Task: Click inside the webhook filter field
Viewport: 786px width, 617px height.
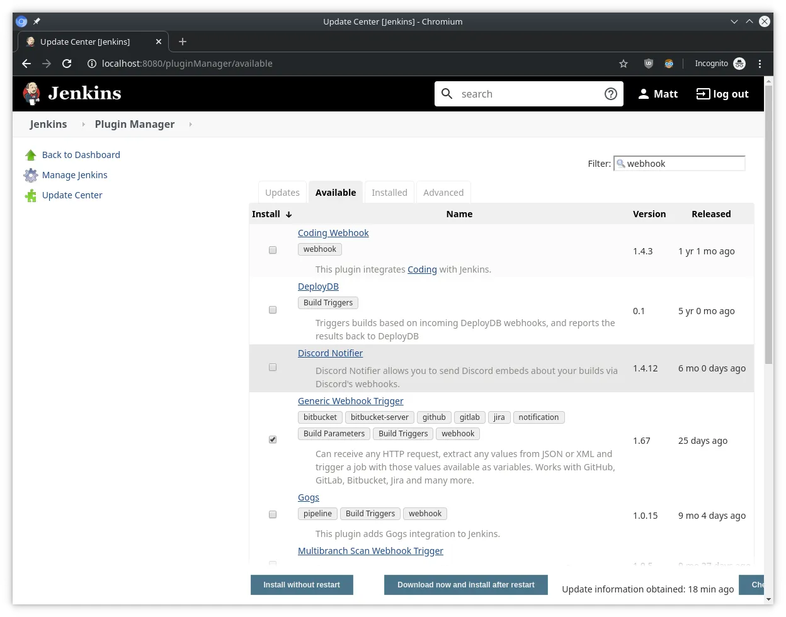Action: coord(680,163)
